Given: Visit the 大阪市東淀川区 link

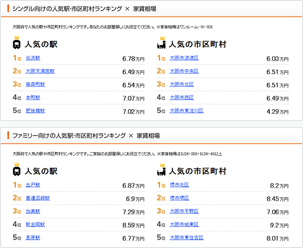Looking at the screenshot, I should (x=187, y=111).
